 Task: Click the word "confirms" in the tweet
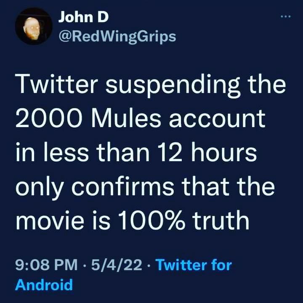(x=123, y=186)
